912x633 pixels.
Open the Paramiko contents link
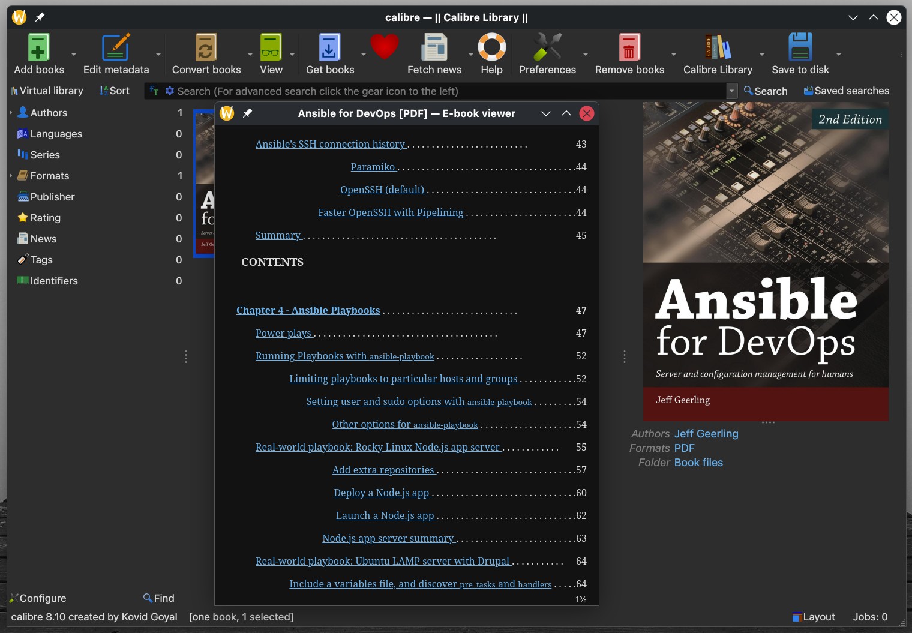[373, 167]
